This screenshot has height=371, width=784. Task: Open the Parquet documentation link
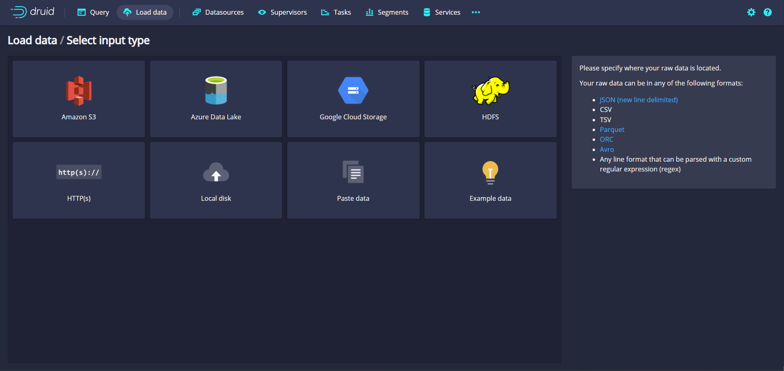pyautogui.click(x=612, y=130)
